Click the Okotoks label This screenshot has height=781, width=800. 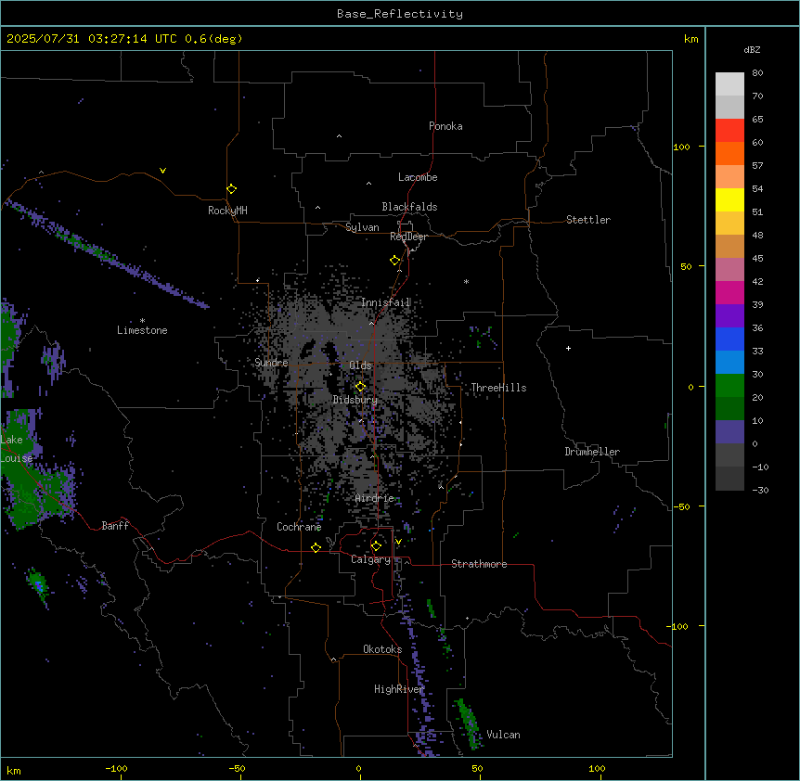(382, 649)
